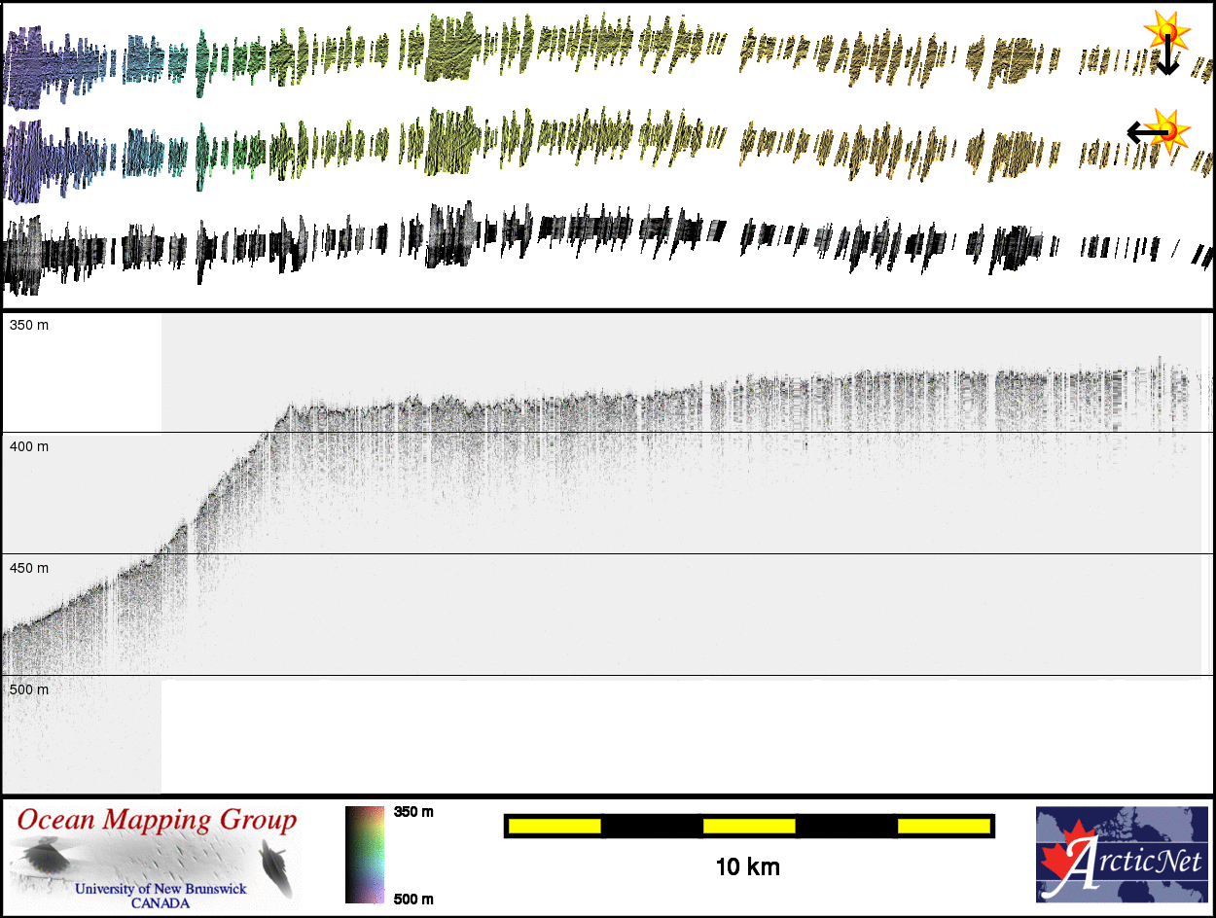1216x918 pixels.
Task: Click the 500 m depth axis label in the profile
Action: [x=29, y=689]
